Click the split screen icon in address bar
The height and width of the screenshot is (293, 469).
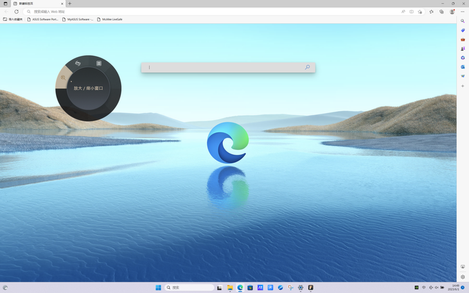click(x=411, y=12)
